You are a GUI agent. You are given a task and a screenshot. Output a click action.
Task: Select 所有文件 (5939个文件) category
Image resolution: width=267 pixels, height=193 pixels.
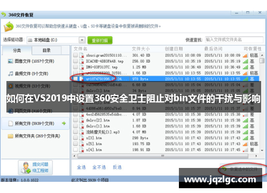tap(35, 123)
